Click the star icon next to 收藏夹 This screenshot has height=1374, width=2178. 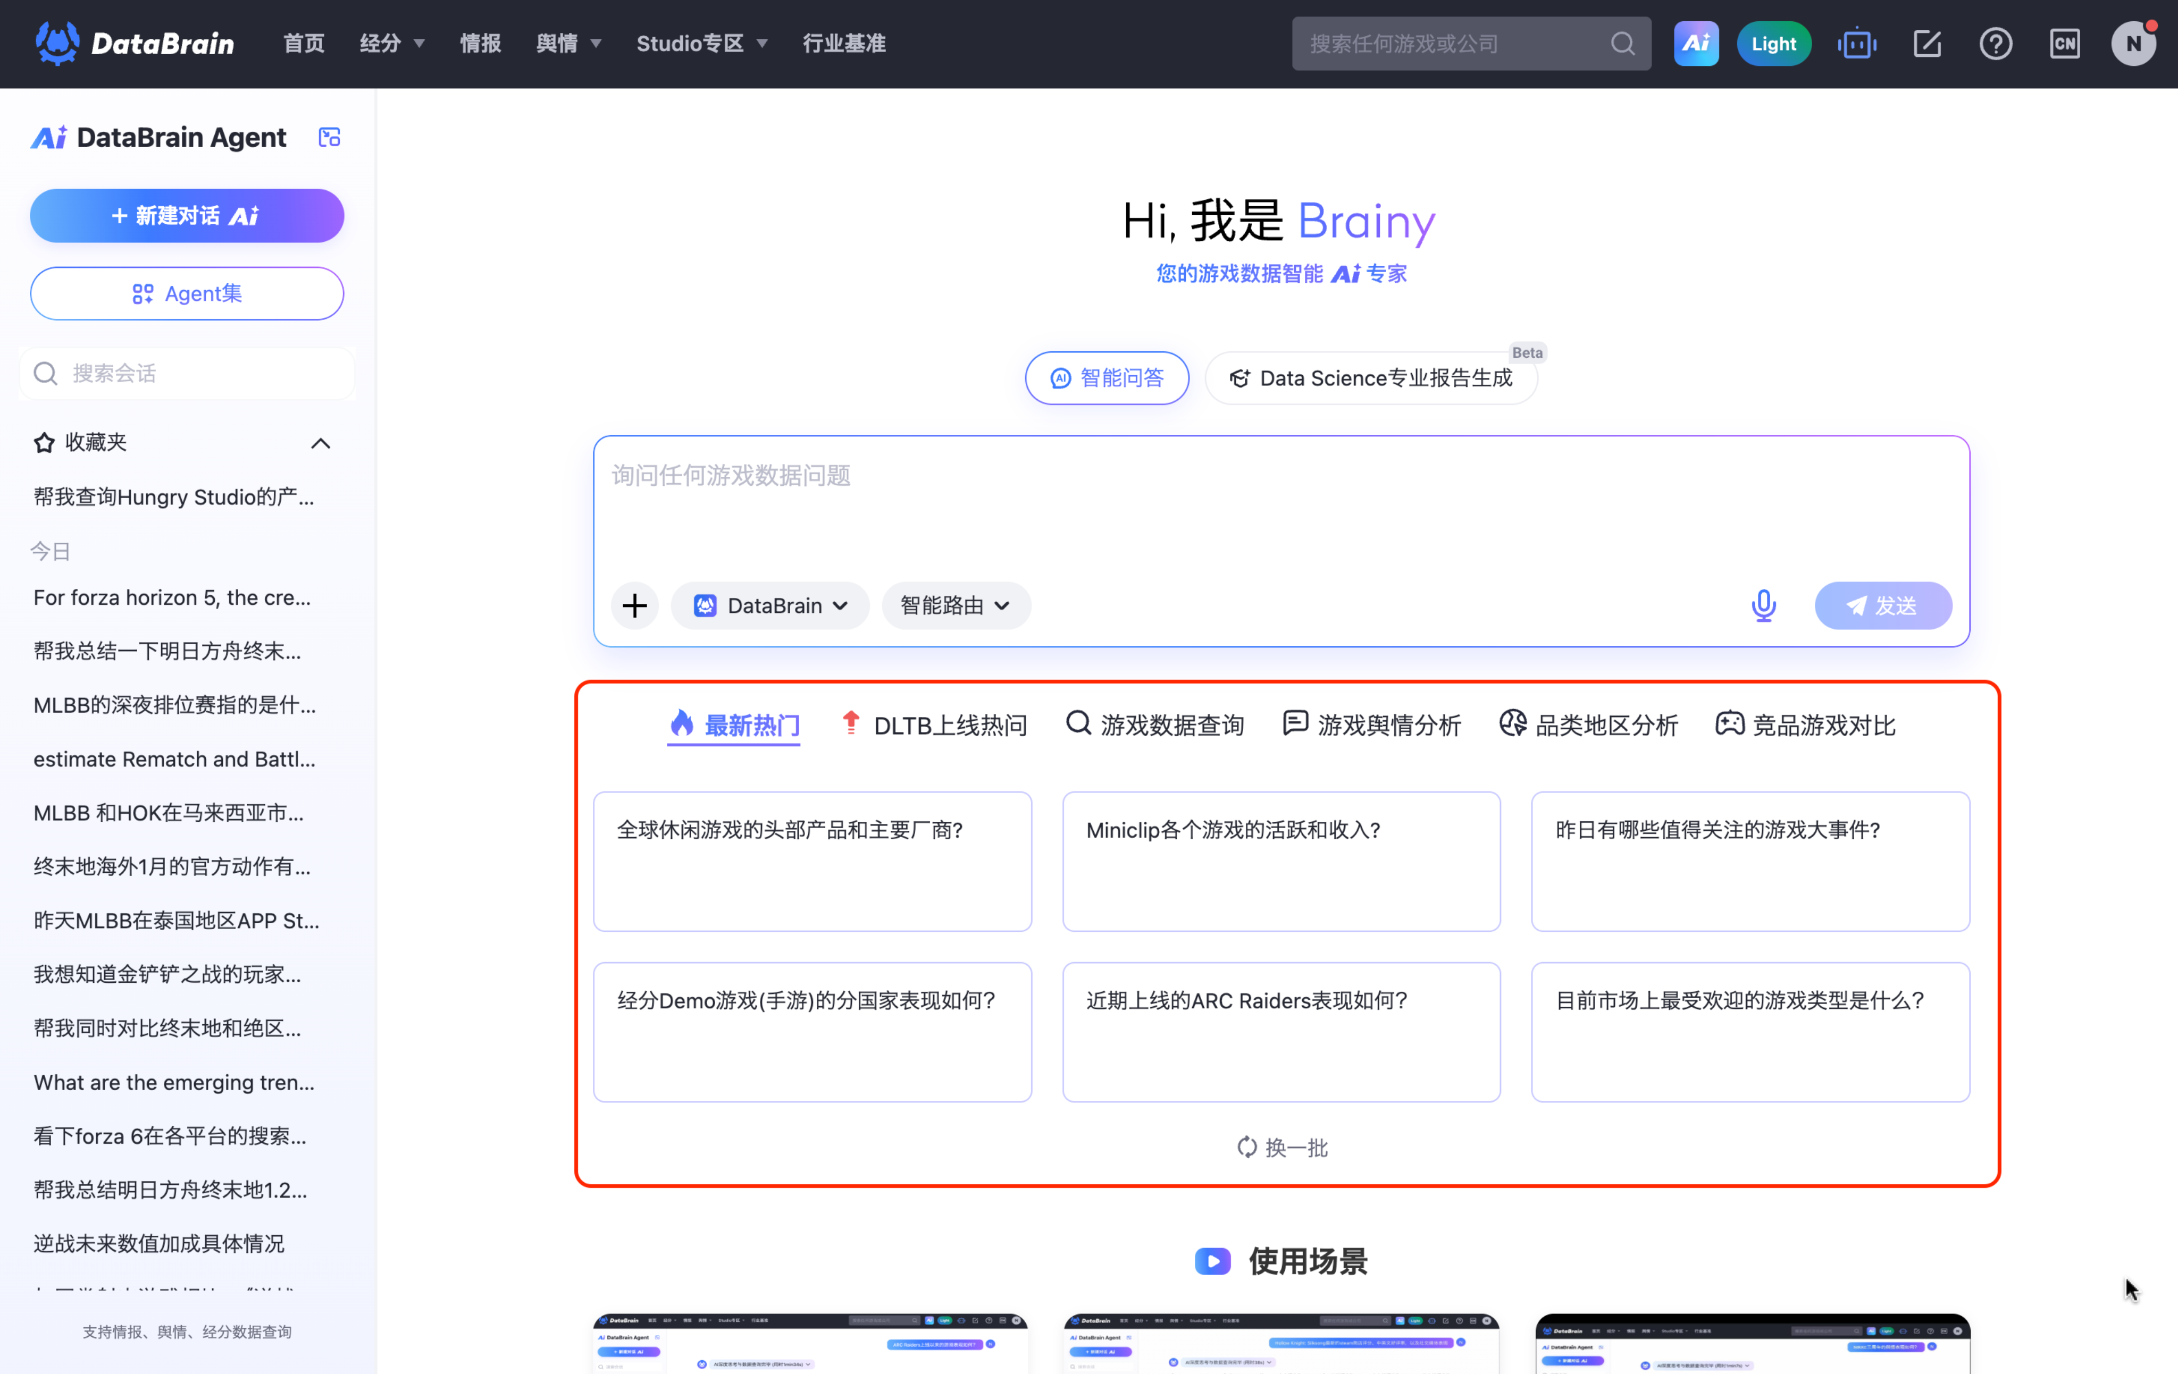(x=44, y=442)
